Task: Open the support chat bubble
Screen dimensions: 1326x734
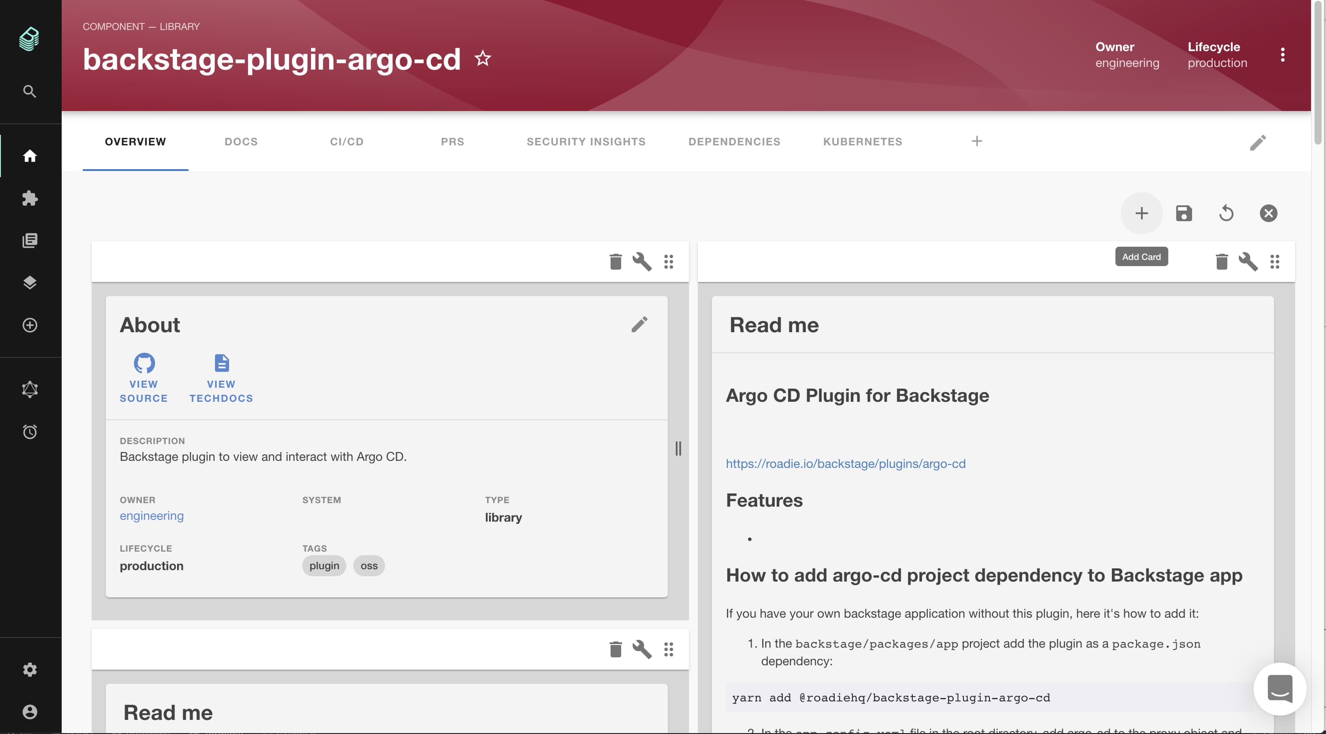Action: 1280,689
